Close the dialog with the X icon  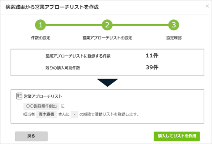pos(207,6)
